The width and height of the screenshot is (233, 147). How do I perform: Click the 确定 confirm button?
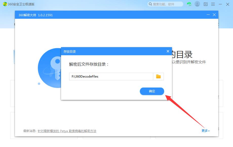click(x=152, y=91)
